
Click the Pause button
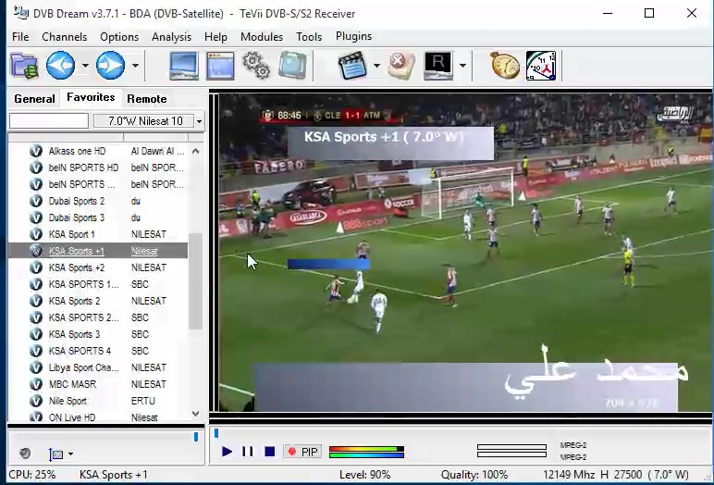click(x=248, y=452)
